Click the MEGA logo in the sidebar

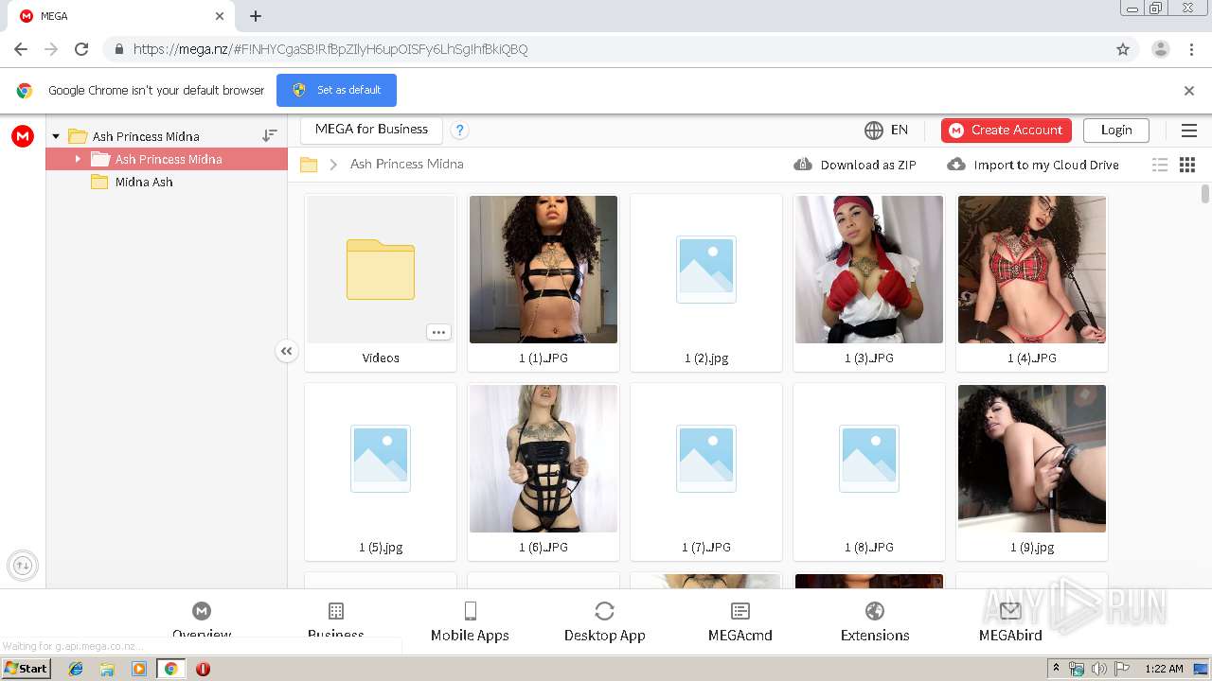23,136
